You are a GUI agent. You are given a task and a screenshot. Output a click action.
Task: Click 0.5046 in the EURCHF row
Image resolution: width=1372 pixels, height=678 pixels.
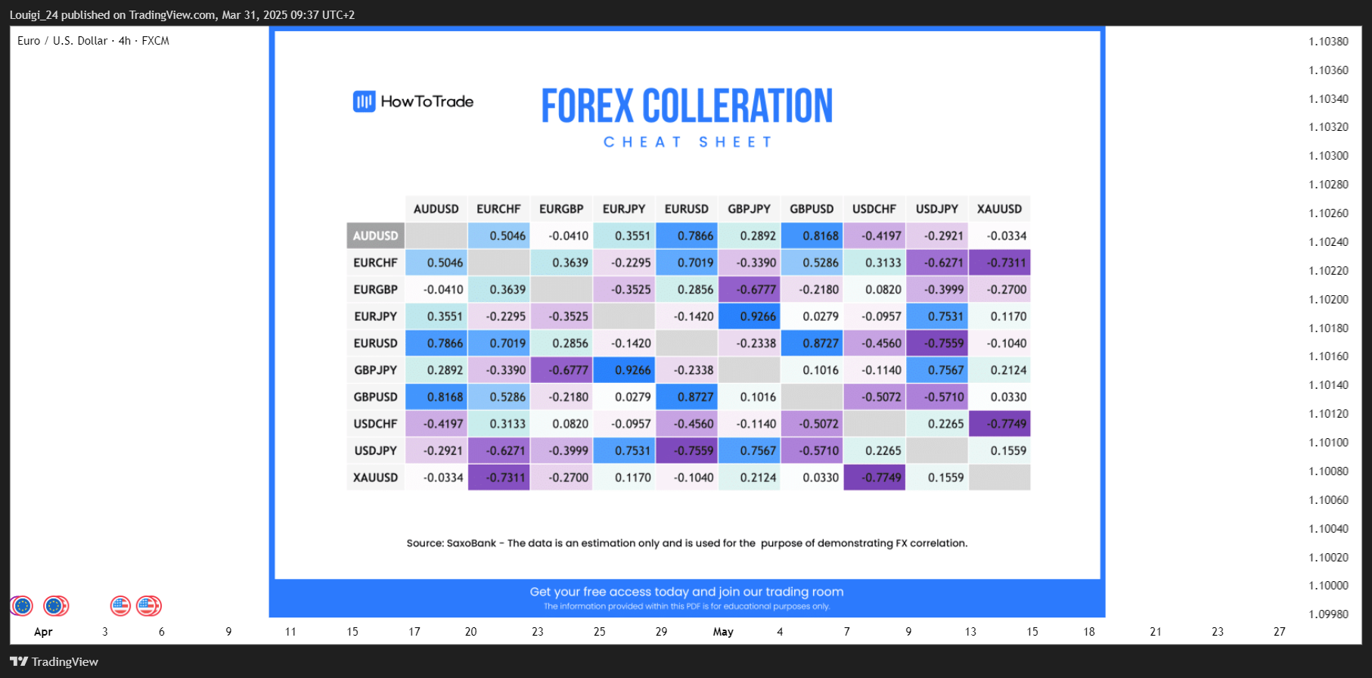(436, 263)
